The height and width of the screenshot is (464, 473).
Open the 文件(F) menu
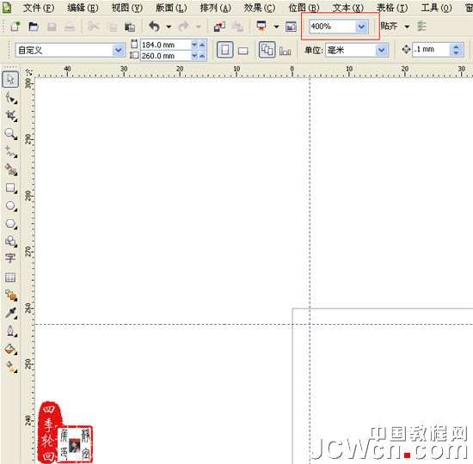tap(39, 7)
